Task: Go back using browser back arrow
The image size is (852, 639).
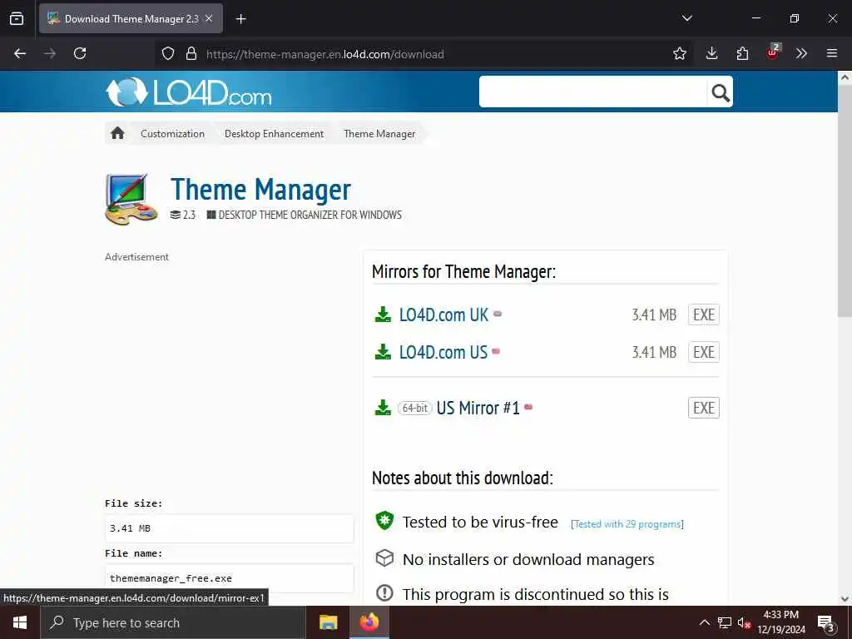Action: (20, 53)
